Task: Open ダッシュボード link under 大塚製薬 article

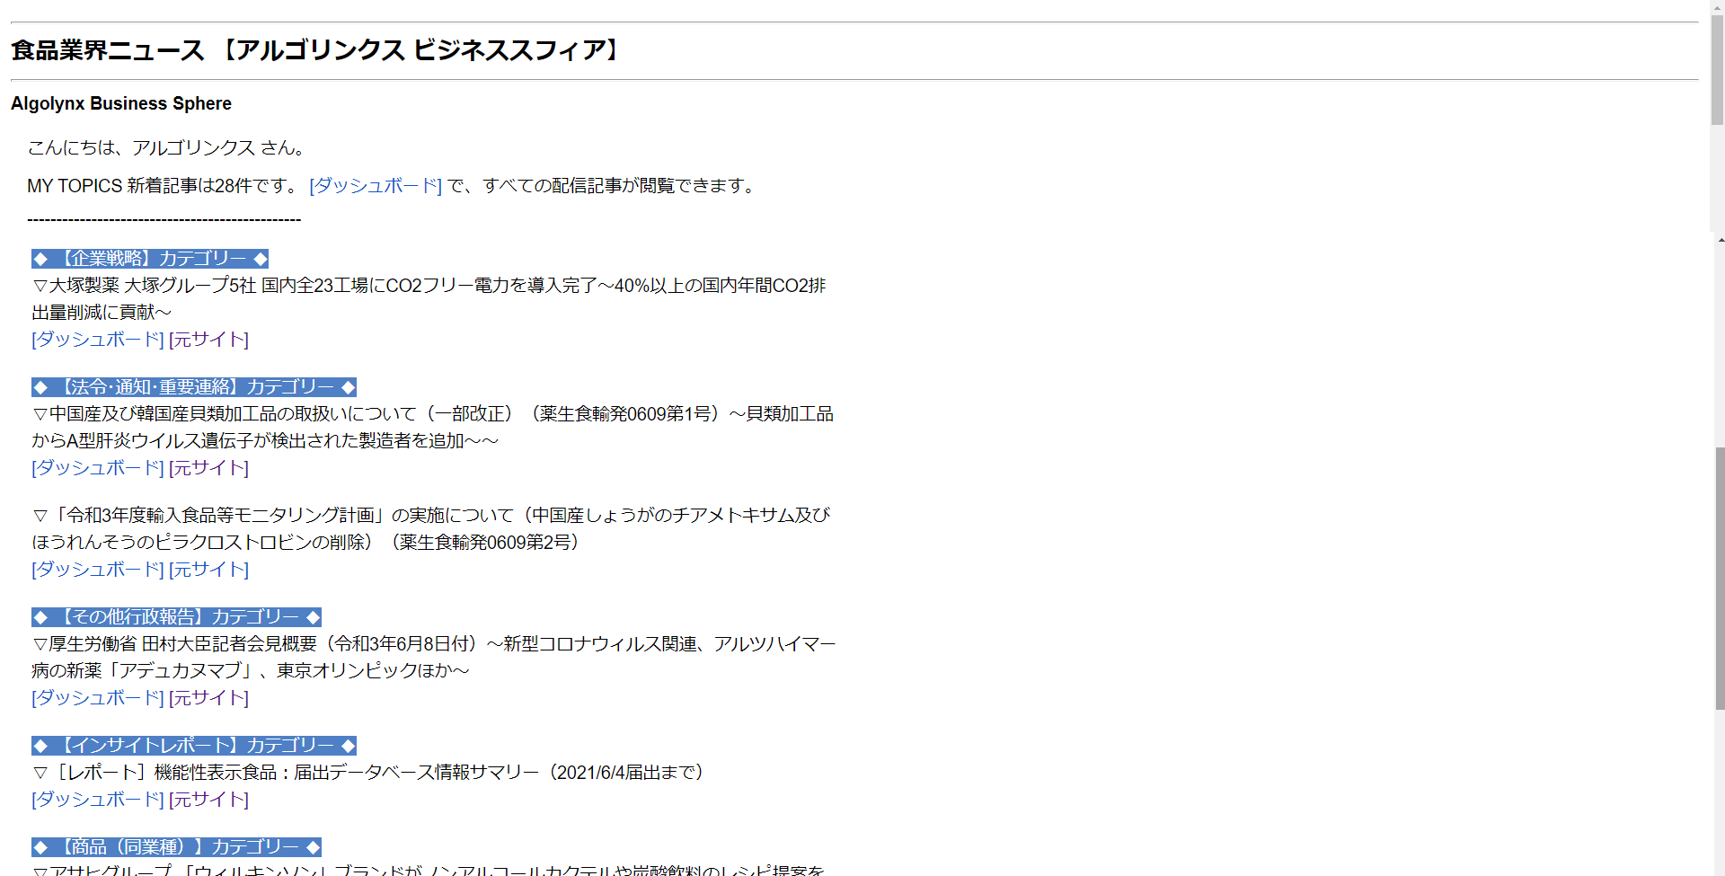Action: click(x=98, y=340)
